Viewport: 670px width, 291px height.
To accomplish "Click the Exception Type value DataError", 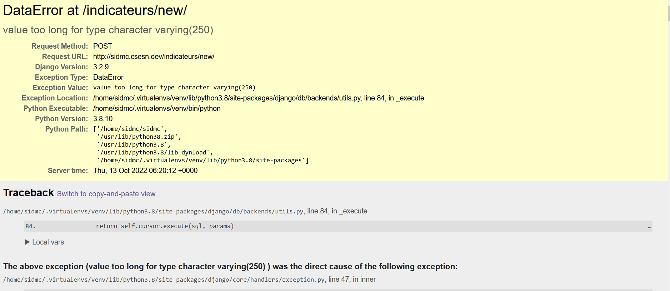I will [x=108, y=77].
